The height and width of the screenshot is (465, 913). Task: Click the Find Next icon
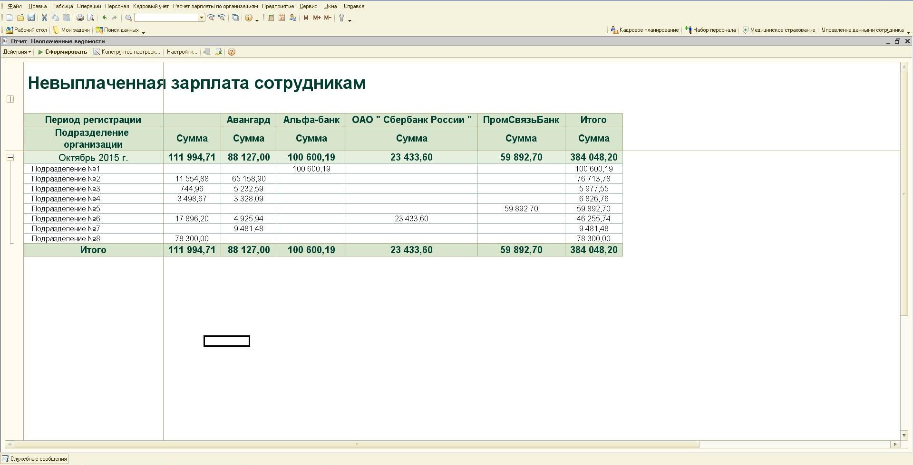tap(211, 18)
